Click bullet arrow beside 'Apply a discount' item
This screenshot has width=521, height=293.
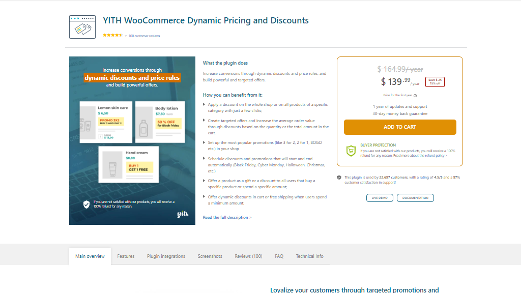pyautogui.click(x=204, y=104)
